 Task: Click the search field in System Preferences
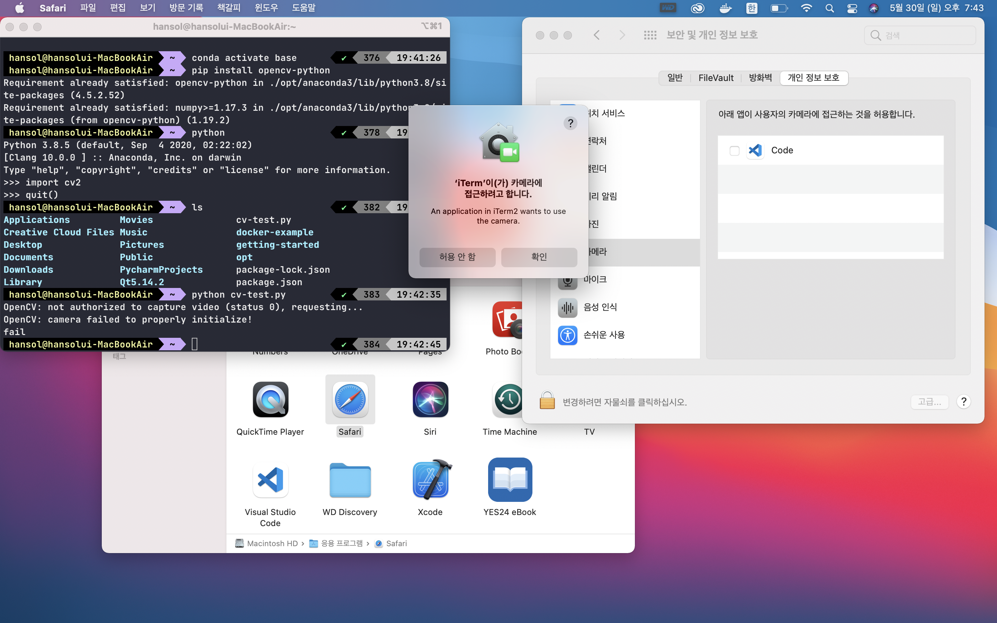click(920, 35)
